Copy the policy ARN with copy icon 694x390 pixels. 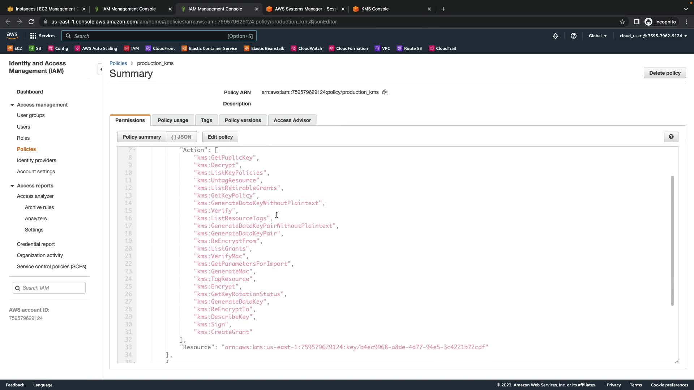(x=385, y=92)
